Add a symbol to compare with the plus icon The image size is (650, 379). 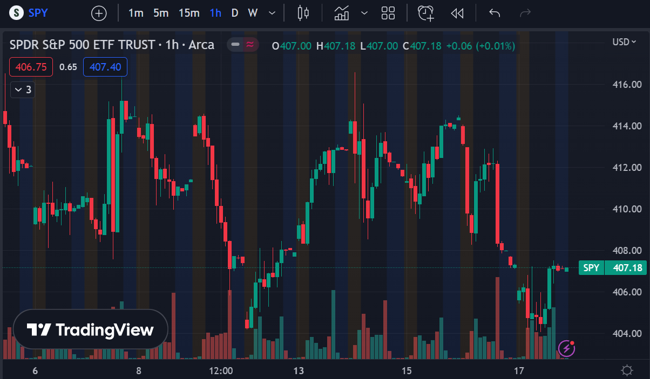(x=99, y=13)
